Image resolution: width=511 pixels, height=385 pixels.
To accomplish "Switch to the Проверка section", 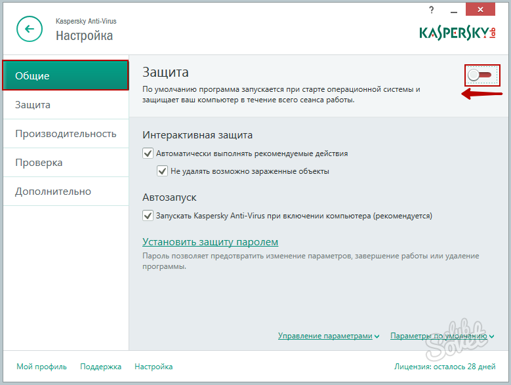I will point(66,163).
